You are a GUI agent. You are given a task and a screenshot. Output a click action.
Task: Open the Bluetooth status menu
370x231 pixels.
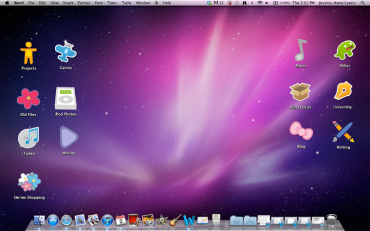(x=252, y=3)
